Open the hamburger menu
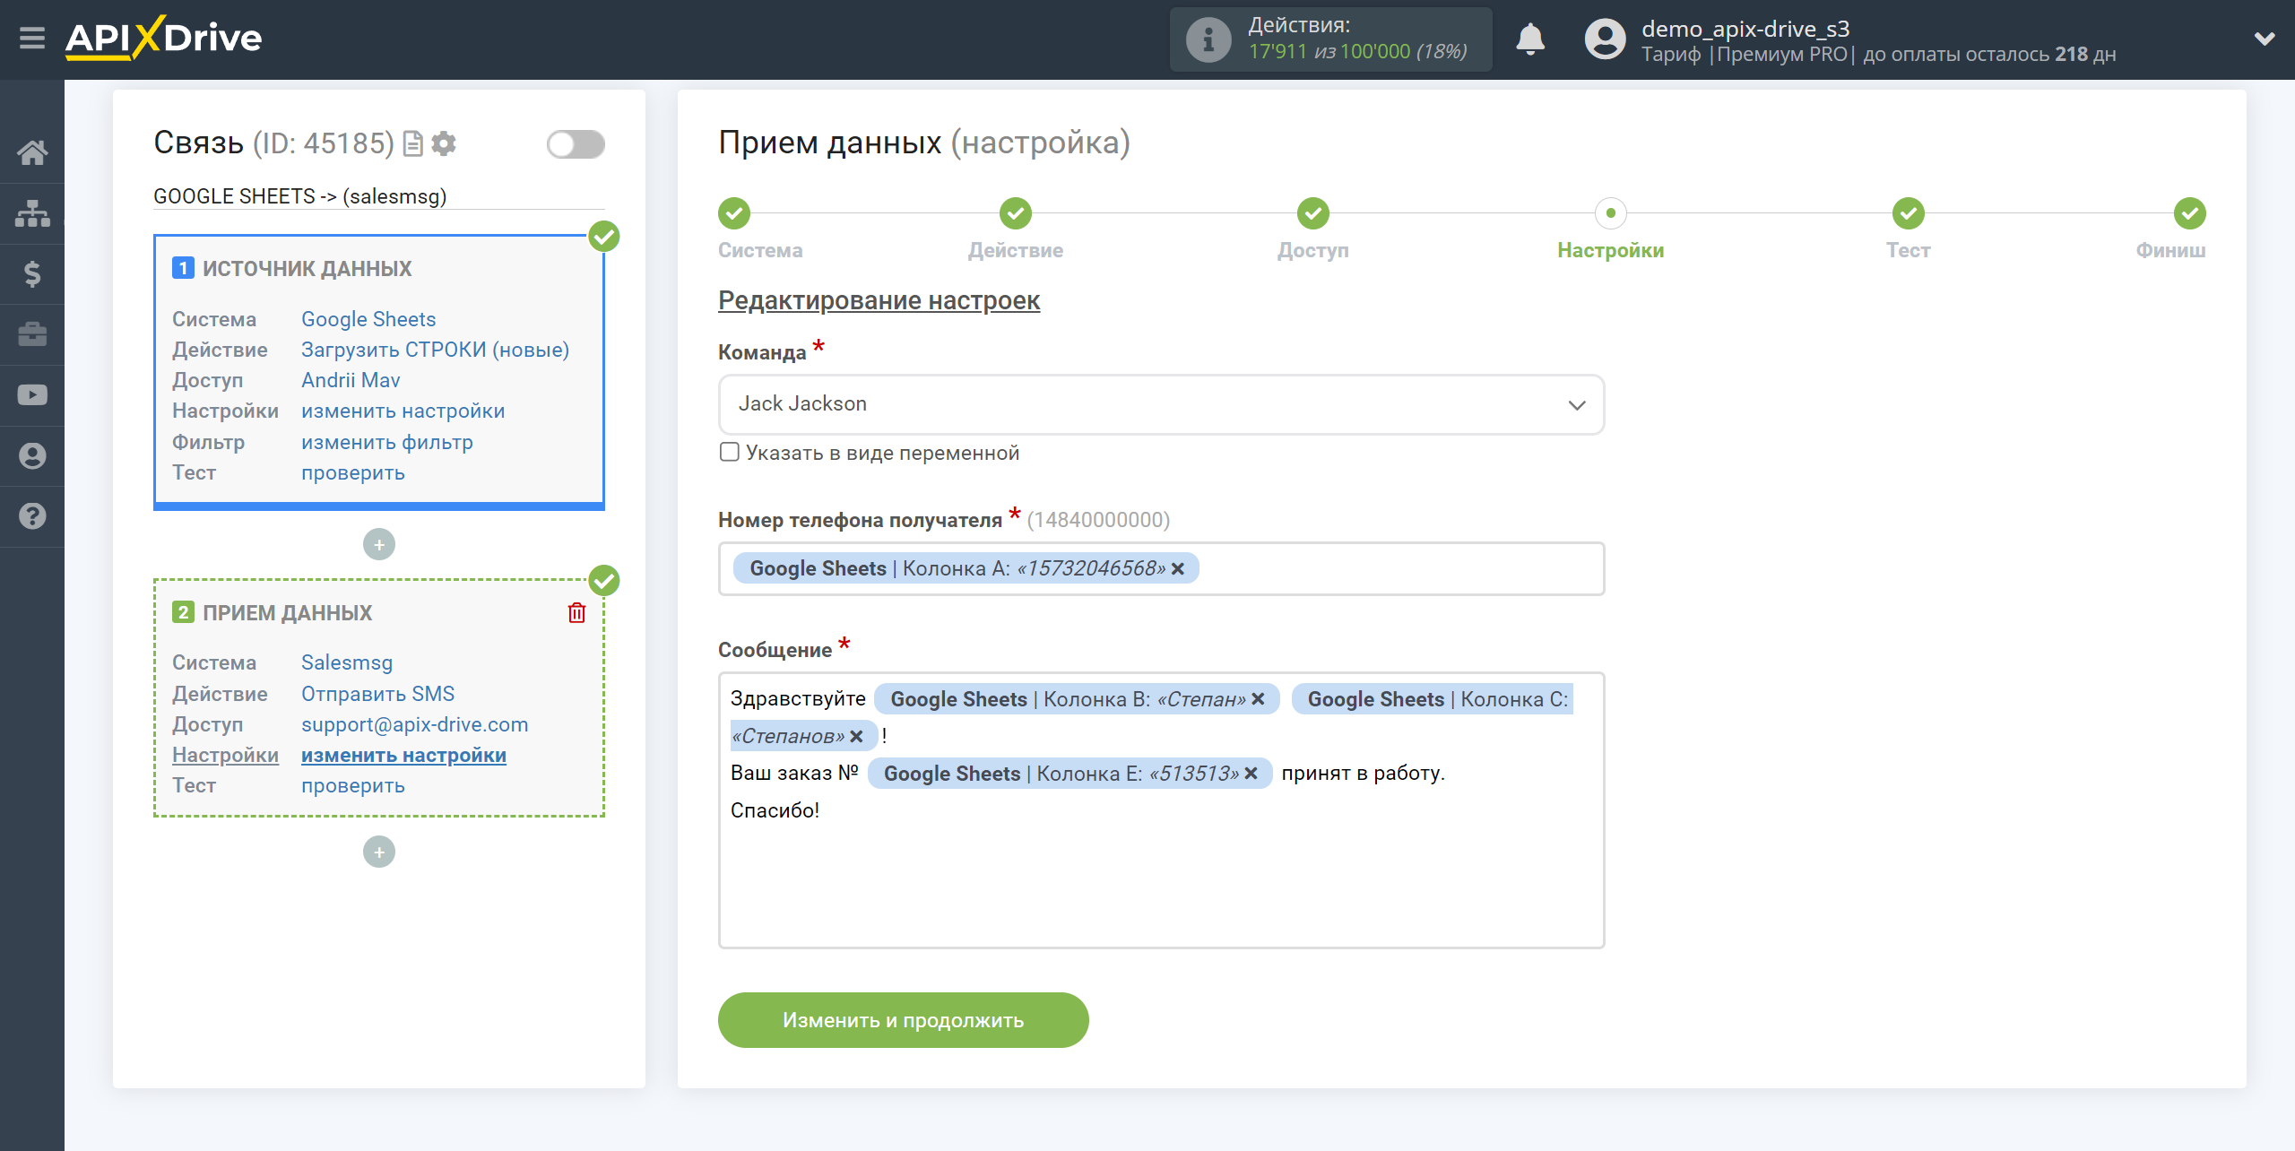 32,39
